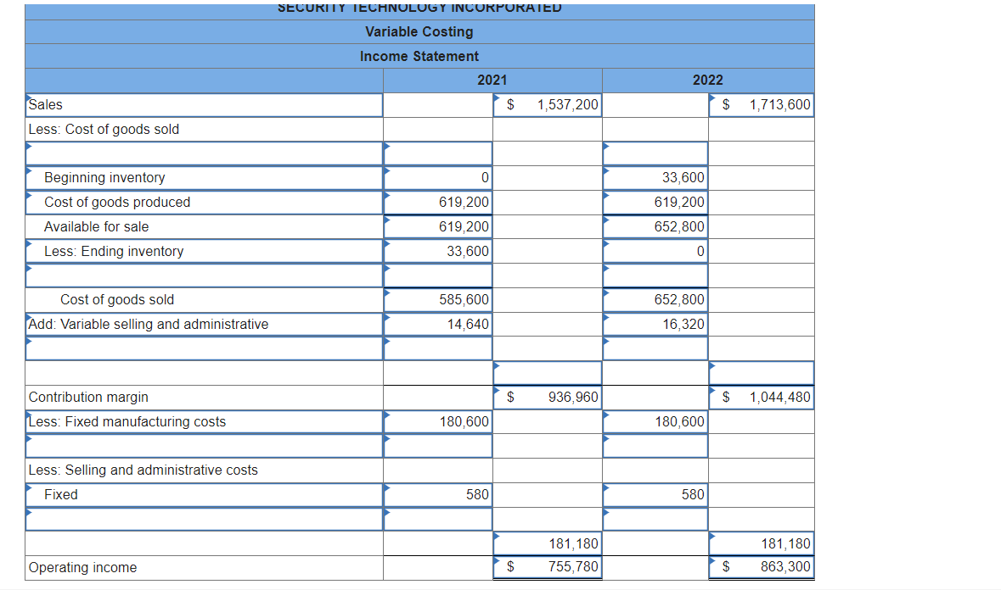Screen dimensions: 1001x590
Task: Click the 2022 Sales amount 1,713,600
Action: click(762, 105)
